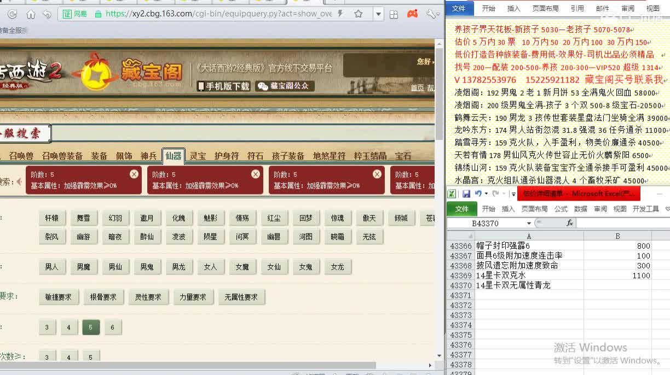This screenshot has width=670, height=375.
Task: Open the green Excel 文件 tab
Action: click(x=461, y=209)
